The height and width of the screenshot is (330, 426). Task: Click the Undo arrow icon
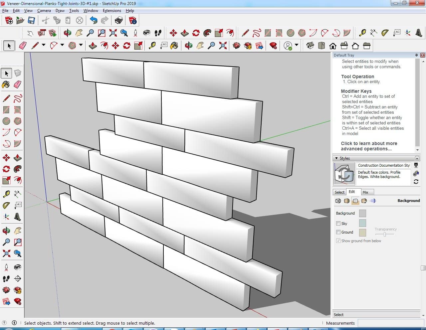point(94,21)
